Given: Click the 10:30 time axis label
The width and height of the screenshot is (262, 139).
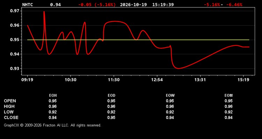Looking at the screenshot, I should [x=70, y=80].
